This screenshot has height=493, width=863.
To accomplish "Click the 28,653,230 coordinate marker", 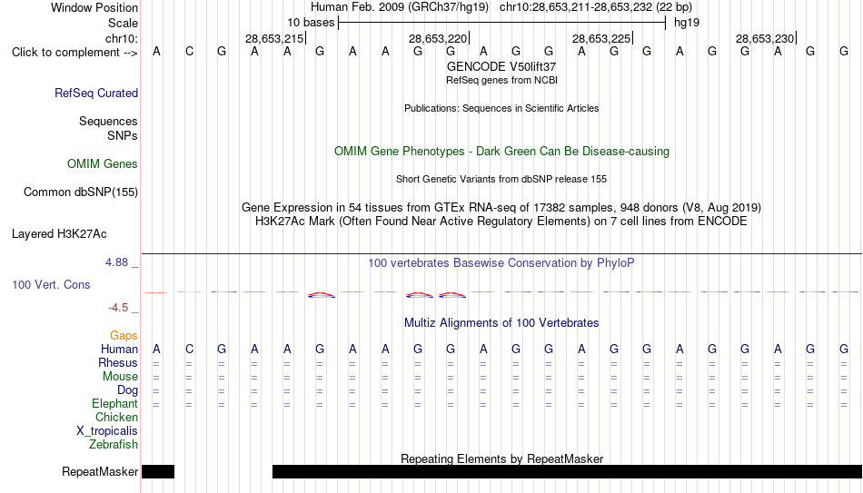I will point(765,38).
